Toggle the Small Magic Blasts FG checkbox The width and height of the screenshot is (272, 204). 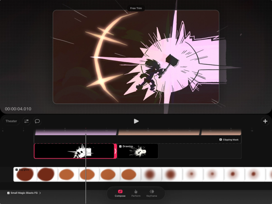pyautogui.click(x=8, y=193)
